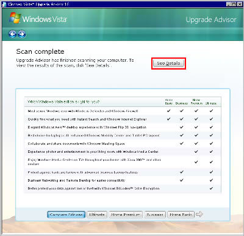Click the forward arrow navigation button
The width and height of the screenshot is (244, 236).
22,34
